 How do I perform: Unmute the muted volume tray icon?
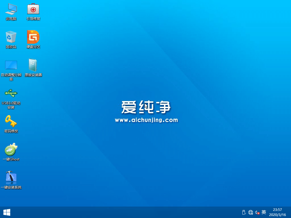click(x=257, y=212)
